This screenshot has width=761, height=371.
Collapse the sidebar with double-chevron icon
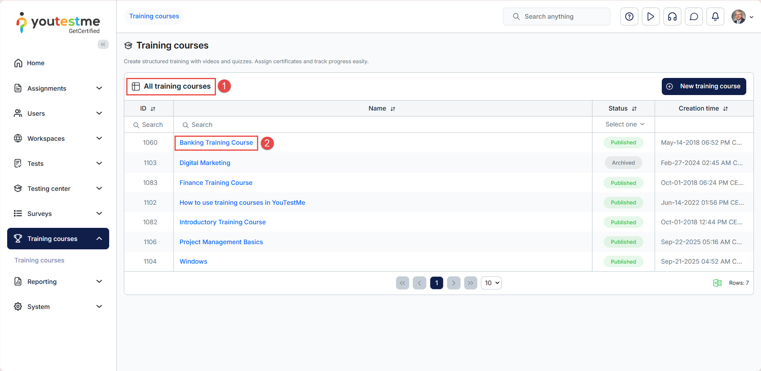click(x=103, y=44)
